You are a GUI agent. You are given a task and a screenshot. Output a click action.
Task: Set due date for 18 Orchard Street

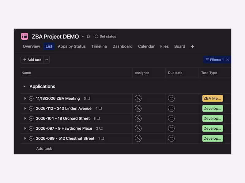pos(171,118)
